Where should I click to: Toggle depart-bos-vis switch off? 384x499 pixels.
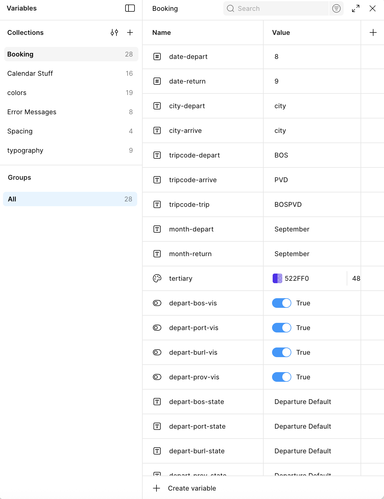[x=281, y=303]
